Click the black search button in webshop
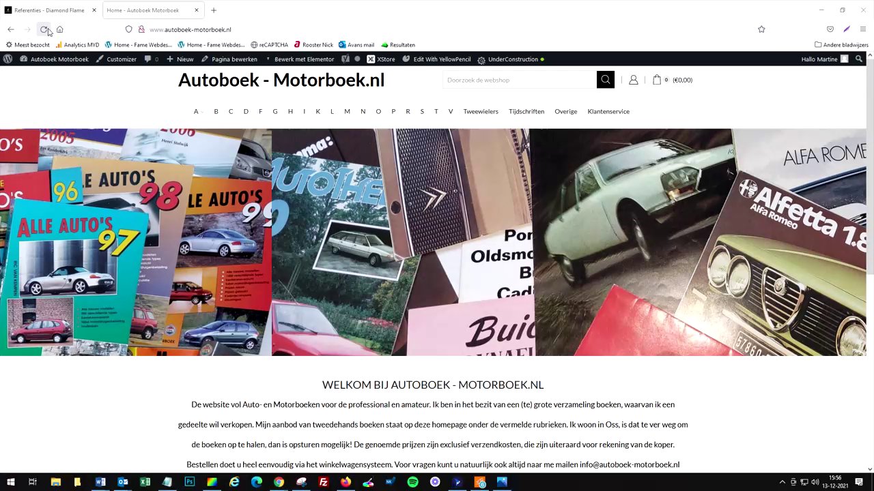 click(x=606, y=80)
